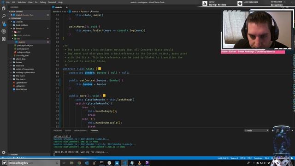Expand the robbery-optimisation folder
The image size is (295, 166).
25,72
